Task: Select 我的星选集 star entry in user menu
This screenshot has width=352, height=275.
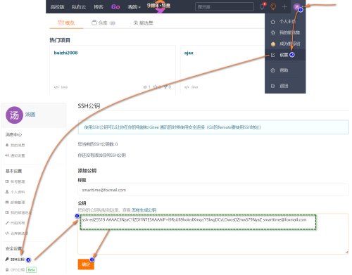Action: tap(285, 32)
